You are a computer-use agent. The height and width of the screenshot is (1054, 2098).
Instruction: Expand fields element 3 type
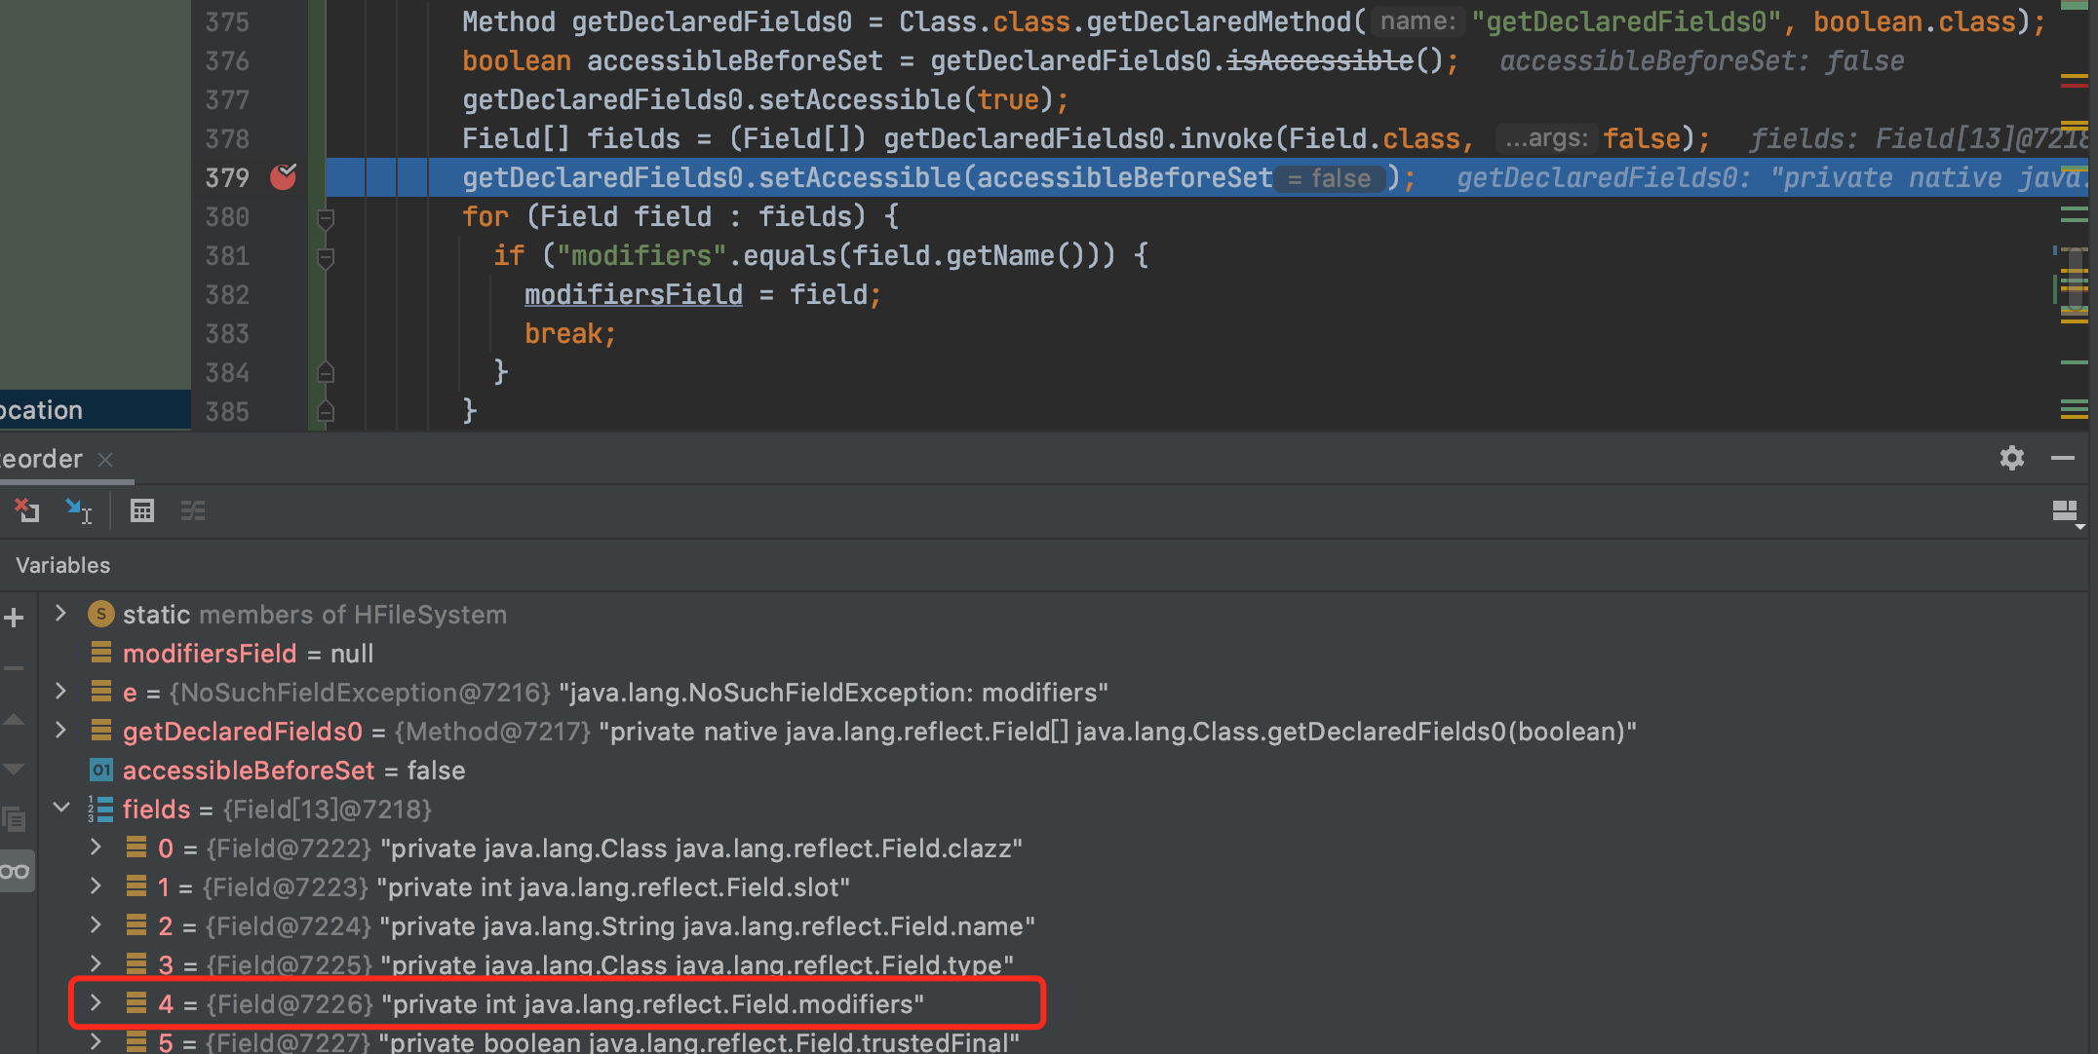coord(96,964)
